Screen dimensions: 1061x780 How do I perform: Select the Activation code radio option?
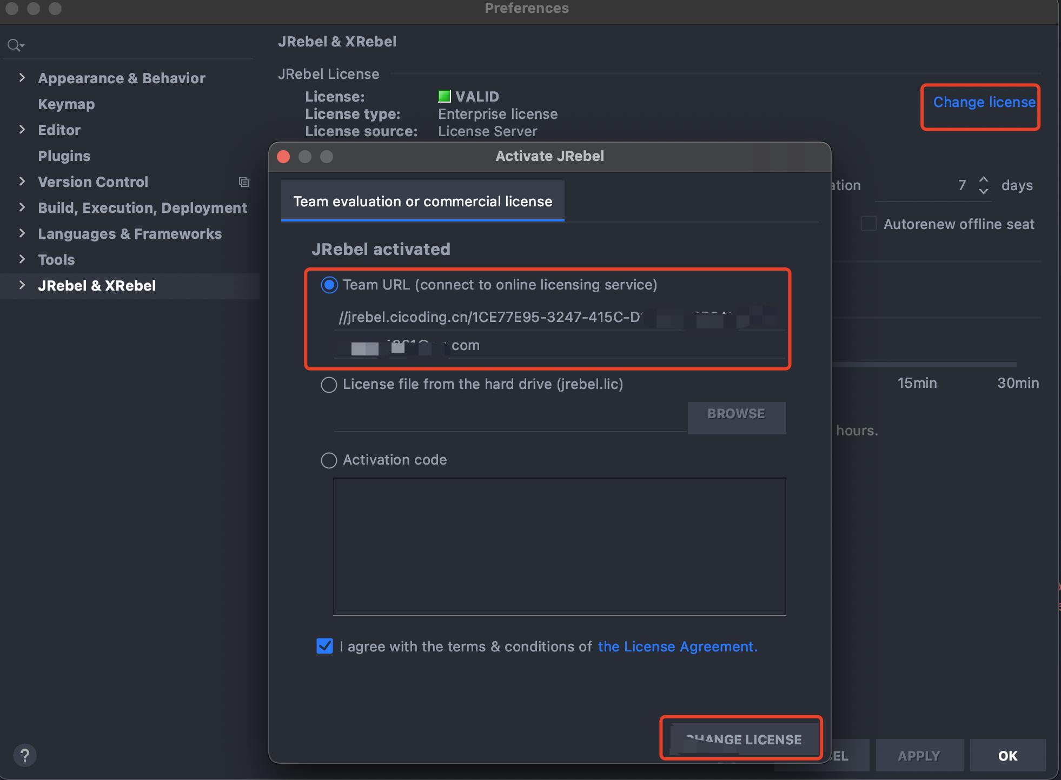[329, 460]
